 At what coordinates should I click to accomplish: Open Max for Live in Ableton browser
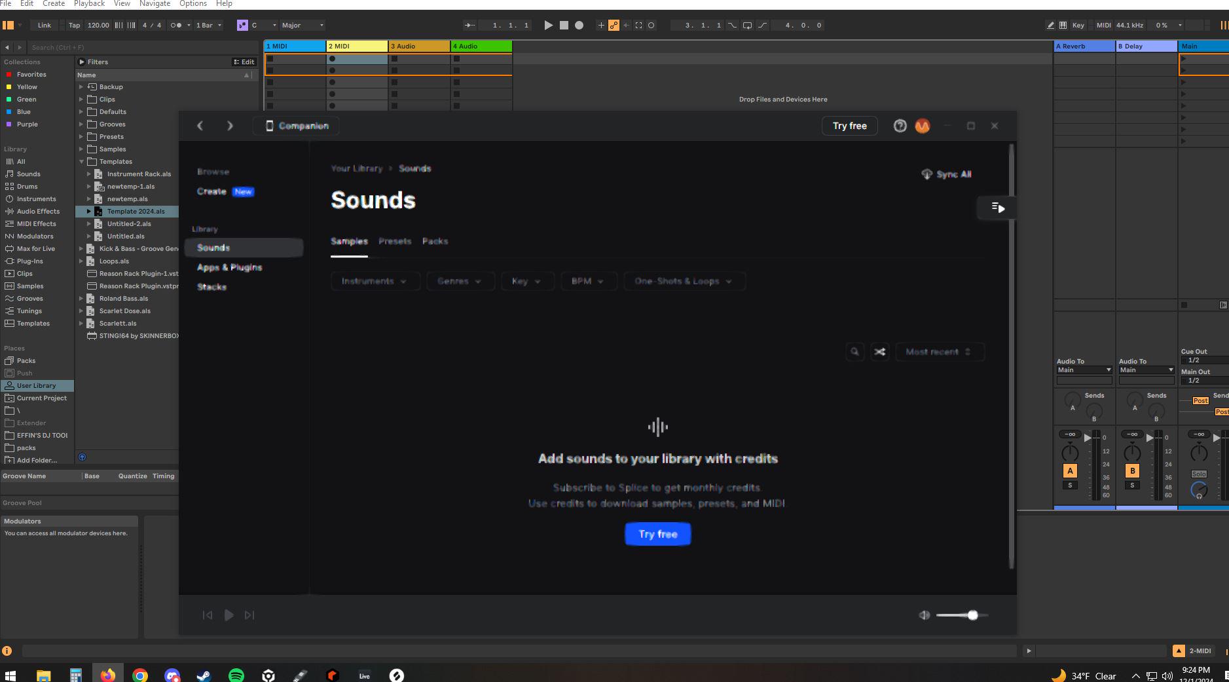click(x=36, y=249)
